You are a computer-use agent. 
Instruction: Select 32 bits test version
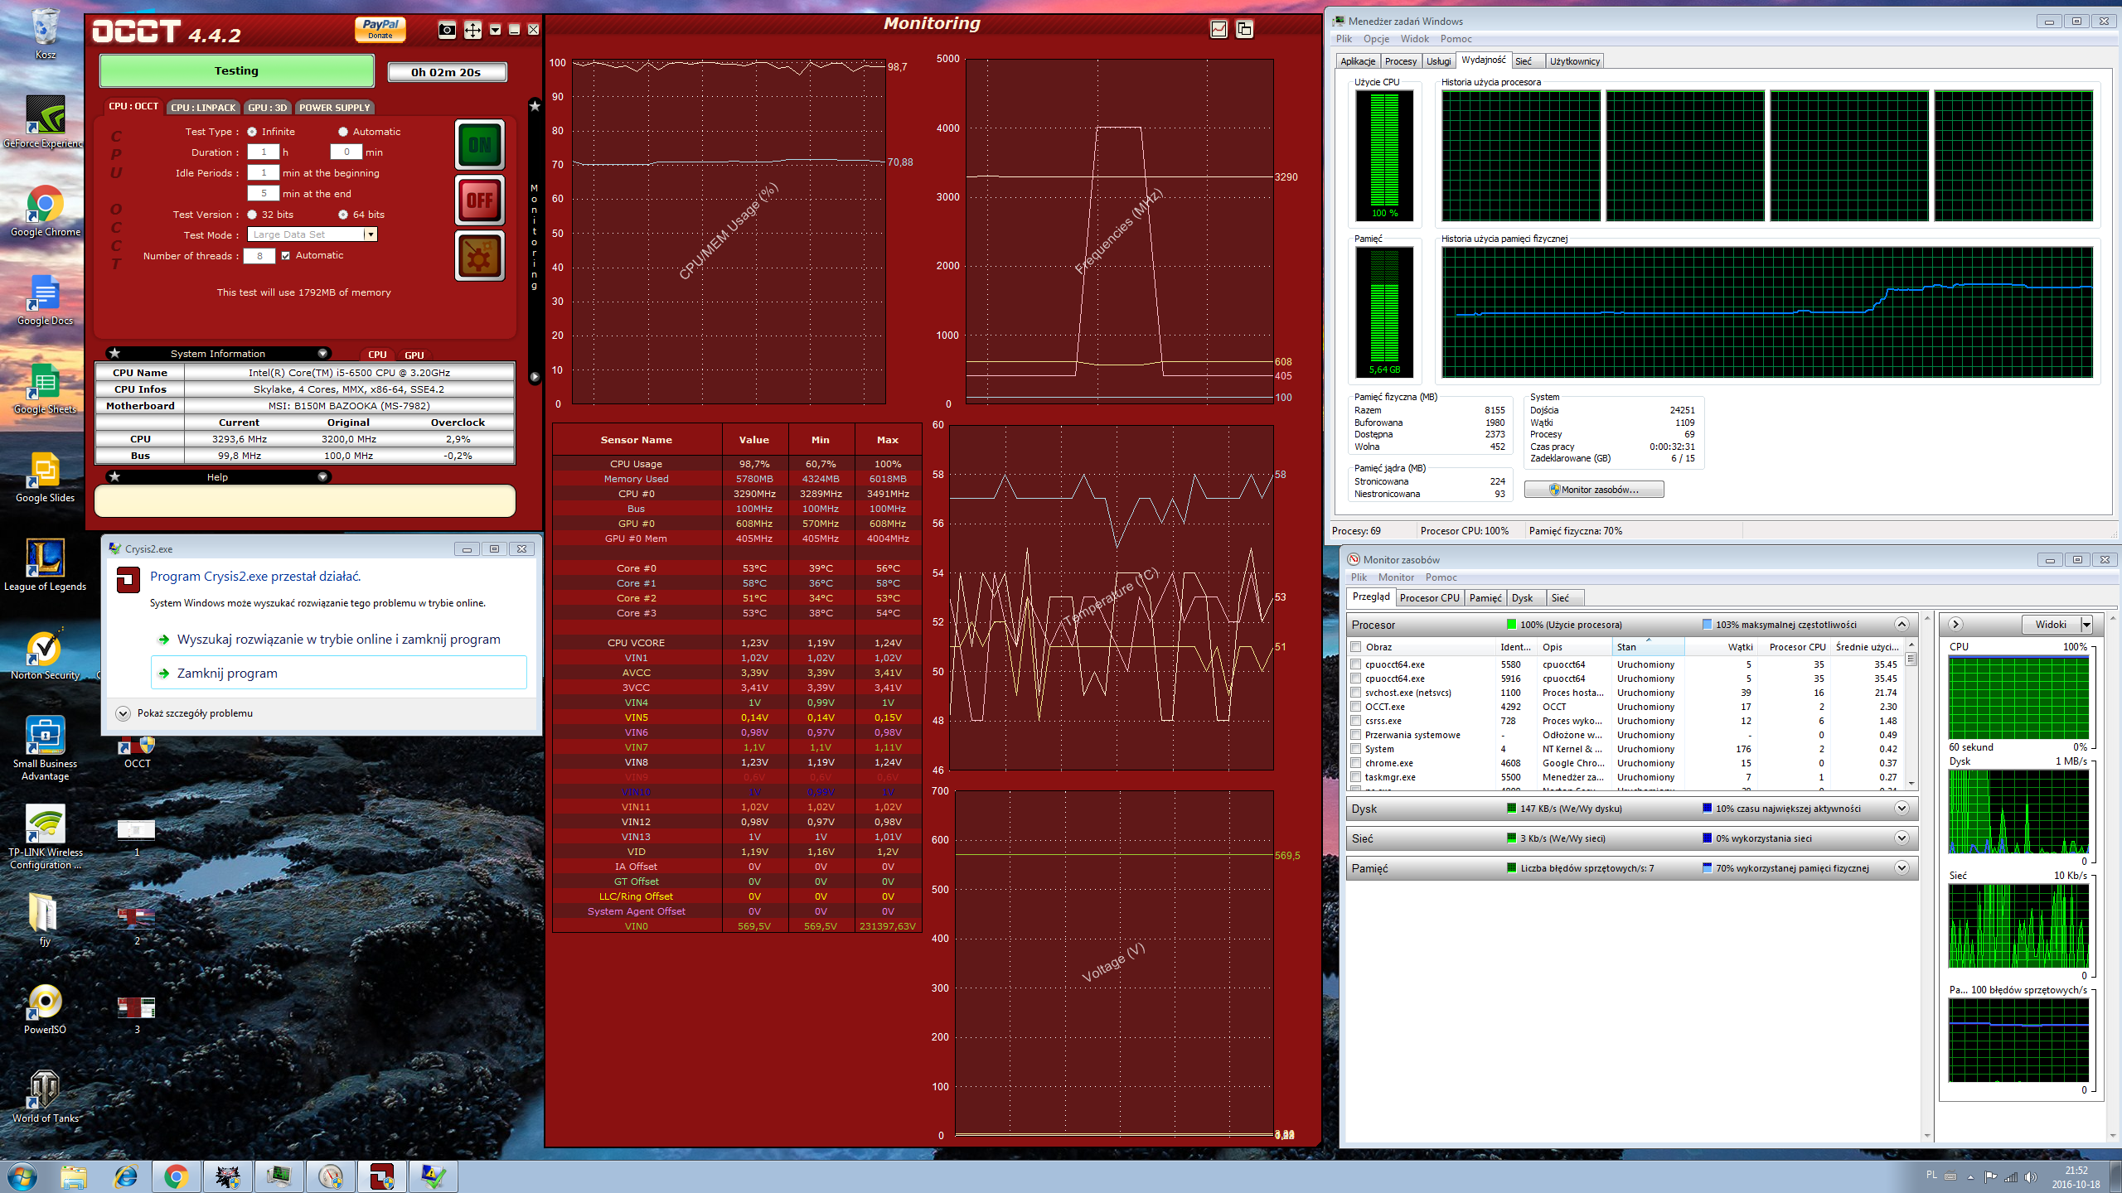tap(252, 215)
